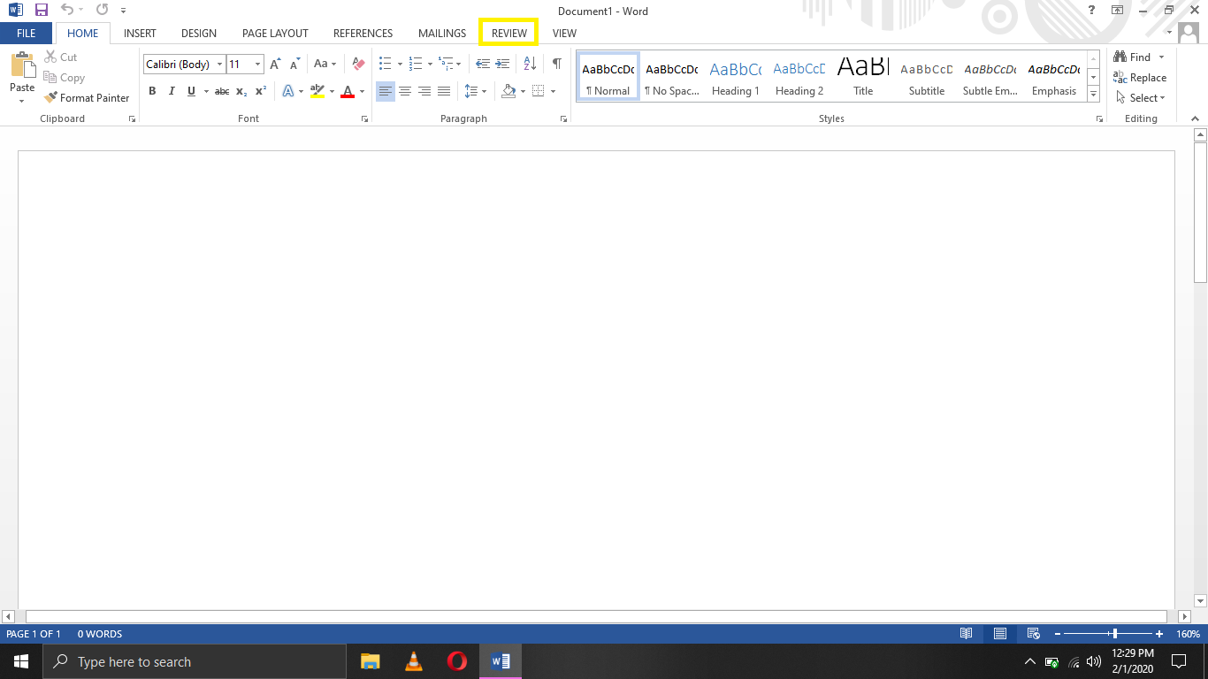Set Justify paragraph alignment
The width and height of the screenshot is (1208, 679).
[444, 91]
